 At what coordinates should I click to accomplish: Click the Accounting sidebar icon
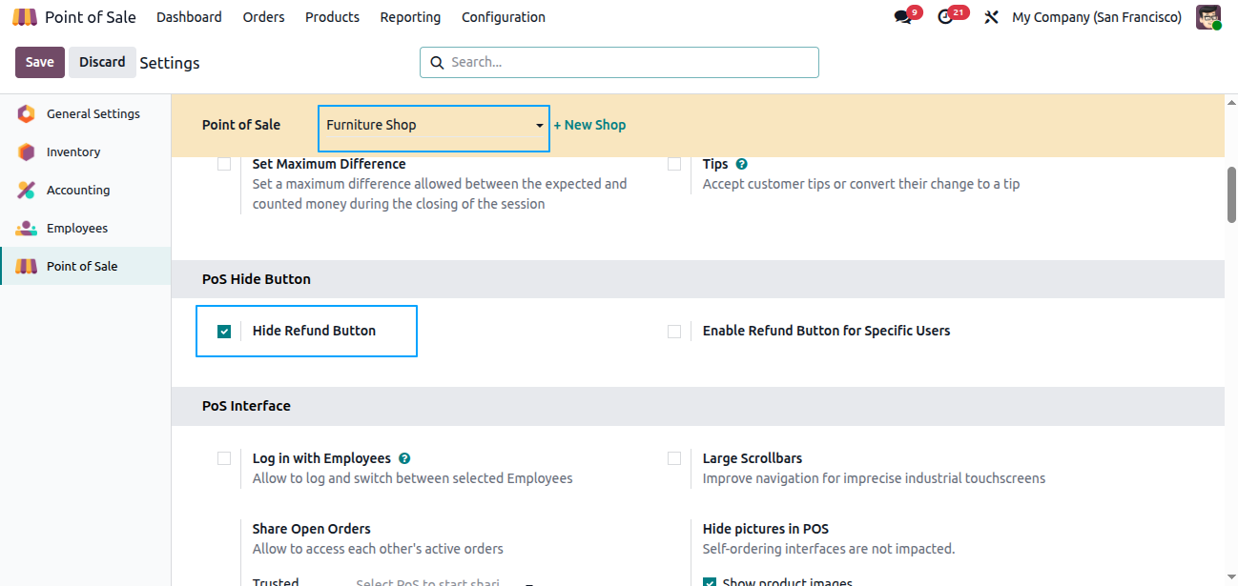[27, 191]
